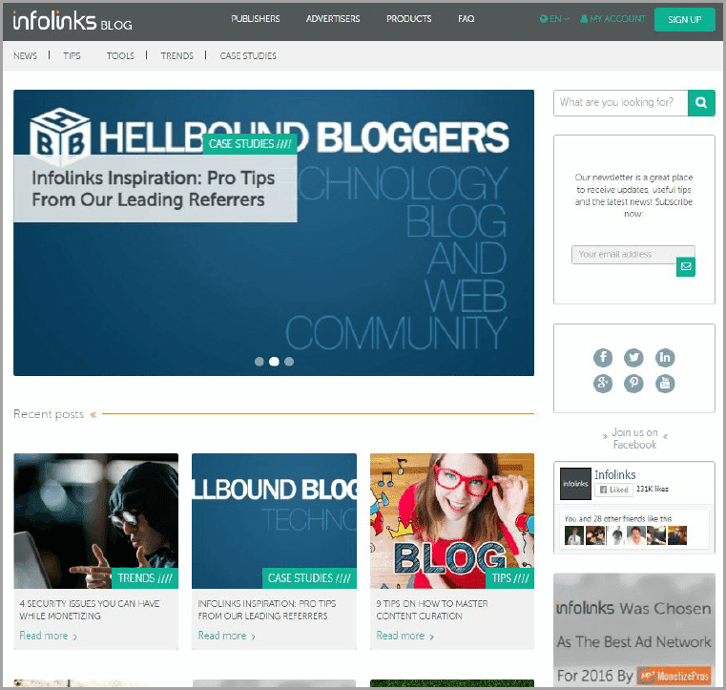Go to the News category
Viewport: 726px width, 690px height.
point(25,56)
